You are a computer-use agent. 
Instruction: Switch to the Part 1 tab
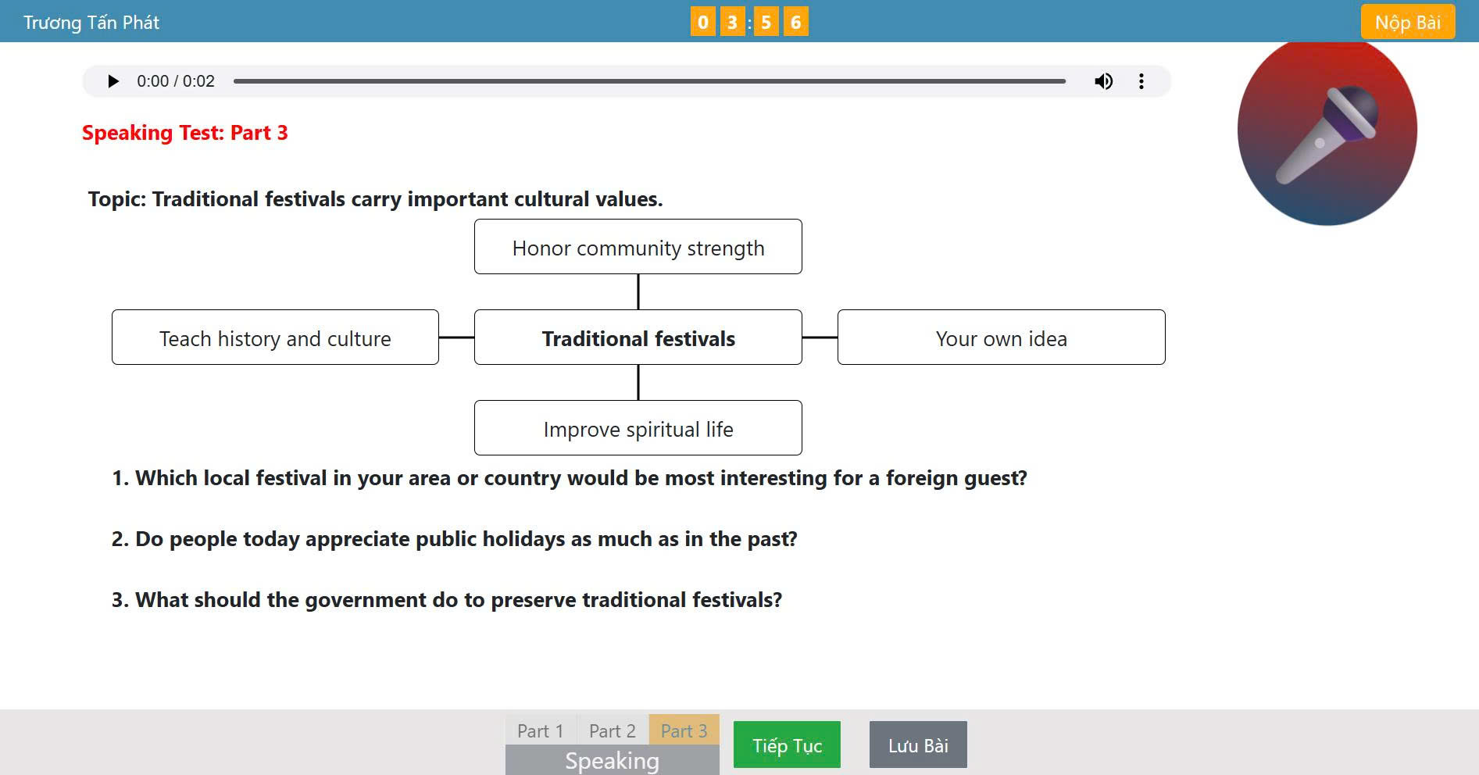(540, 731)
